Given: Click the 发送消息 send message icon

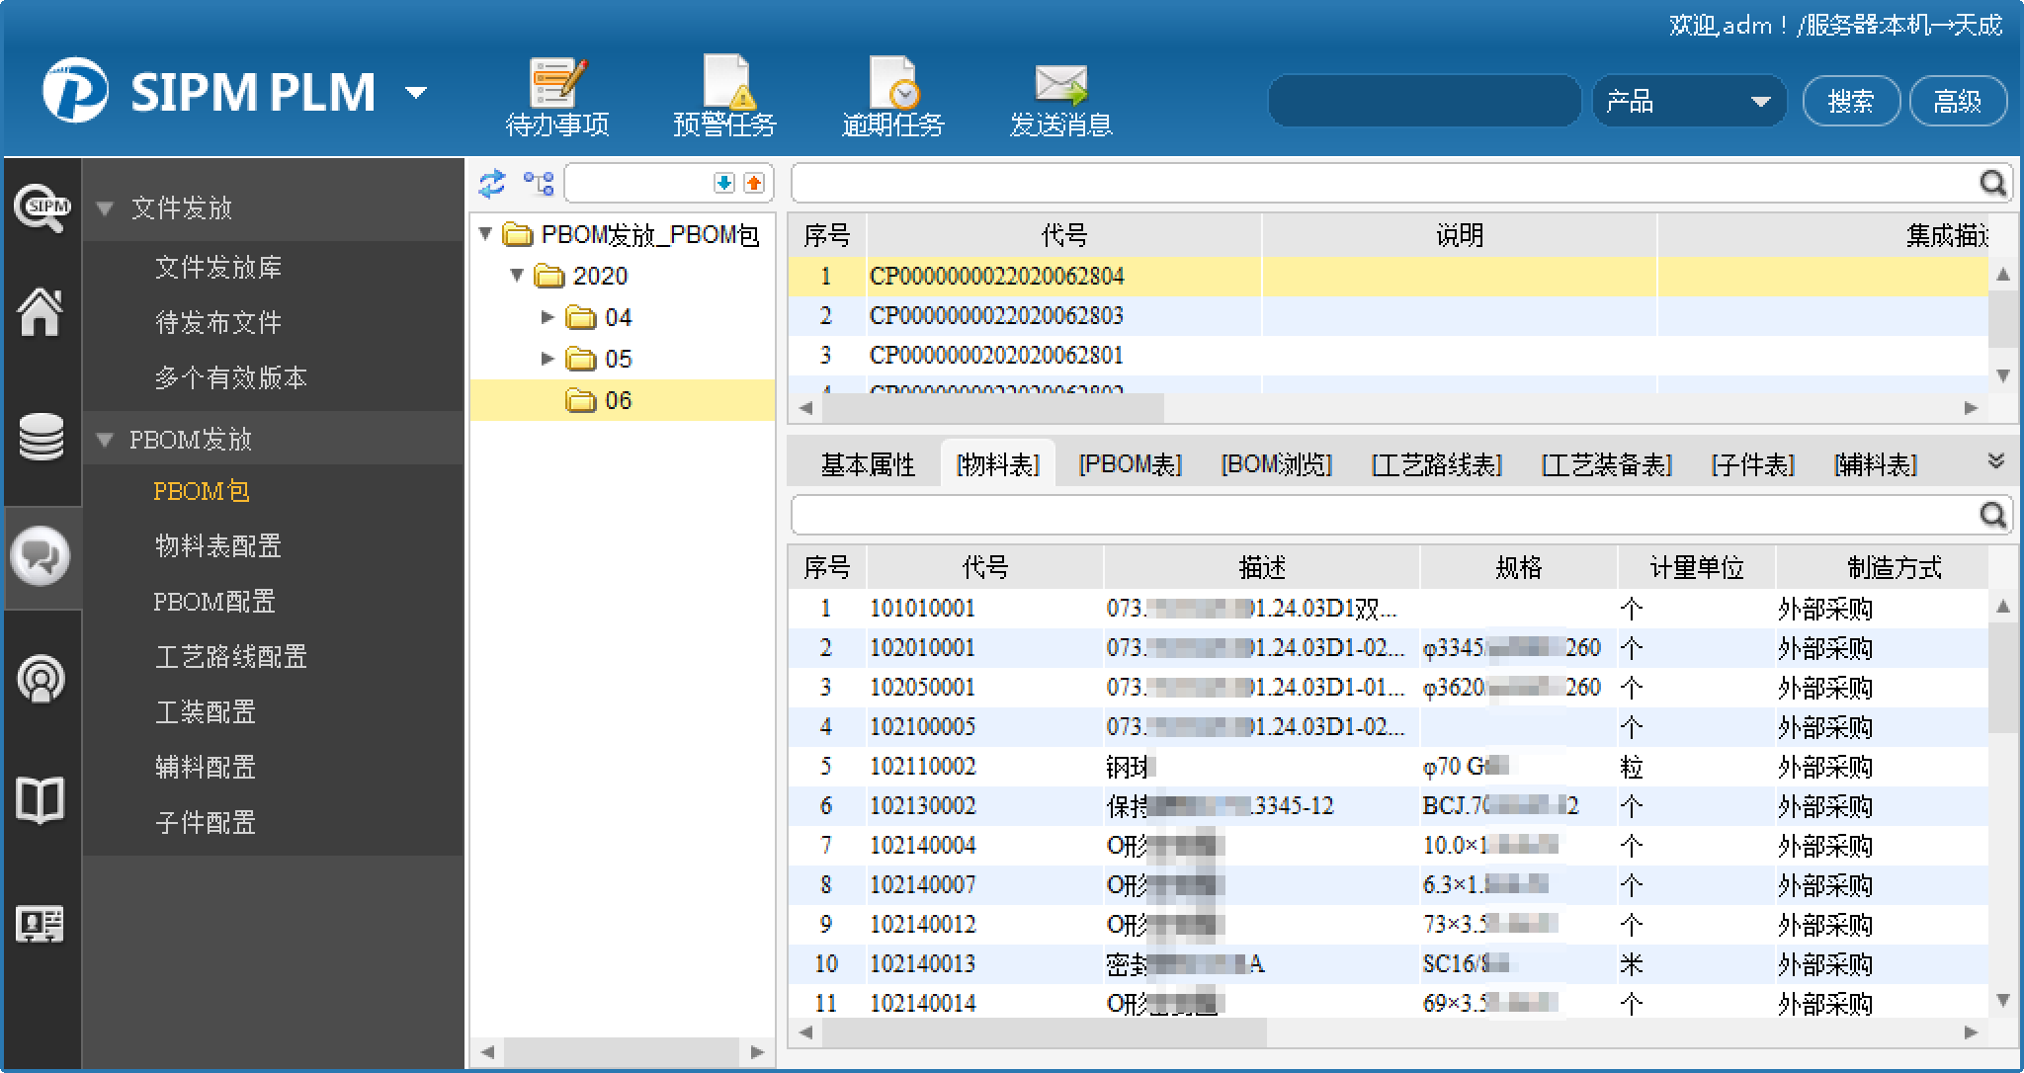Looking at the screenshot, I should 1060,84.
